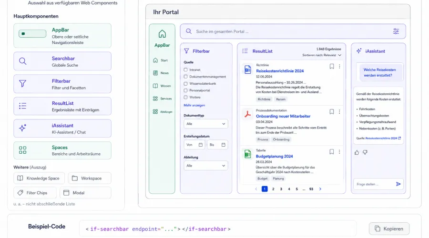Click the Reisen tag chip

click(x=281, y=99)
